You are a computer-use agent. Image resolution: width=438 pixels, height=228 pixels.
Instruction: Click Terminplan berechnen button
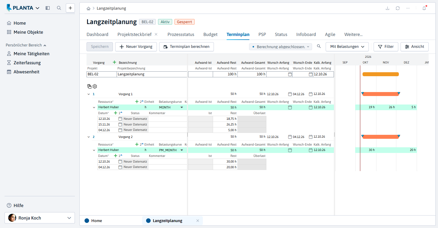click(x=186, y=47)
